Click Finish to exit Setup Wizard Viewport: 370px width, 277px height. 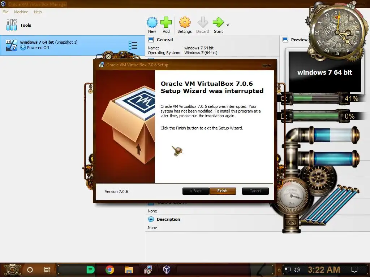point(222,191)
